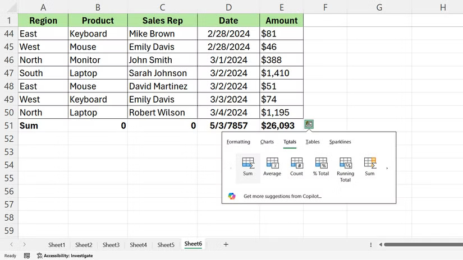
Task: Open the Charts tab in Quick Analysis
Action: tap(267, 142)
